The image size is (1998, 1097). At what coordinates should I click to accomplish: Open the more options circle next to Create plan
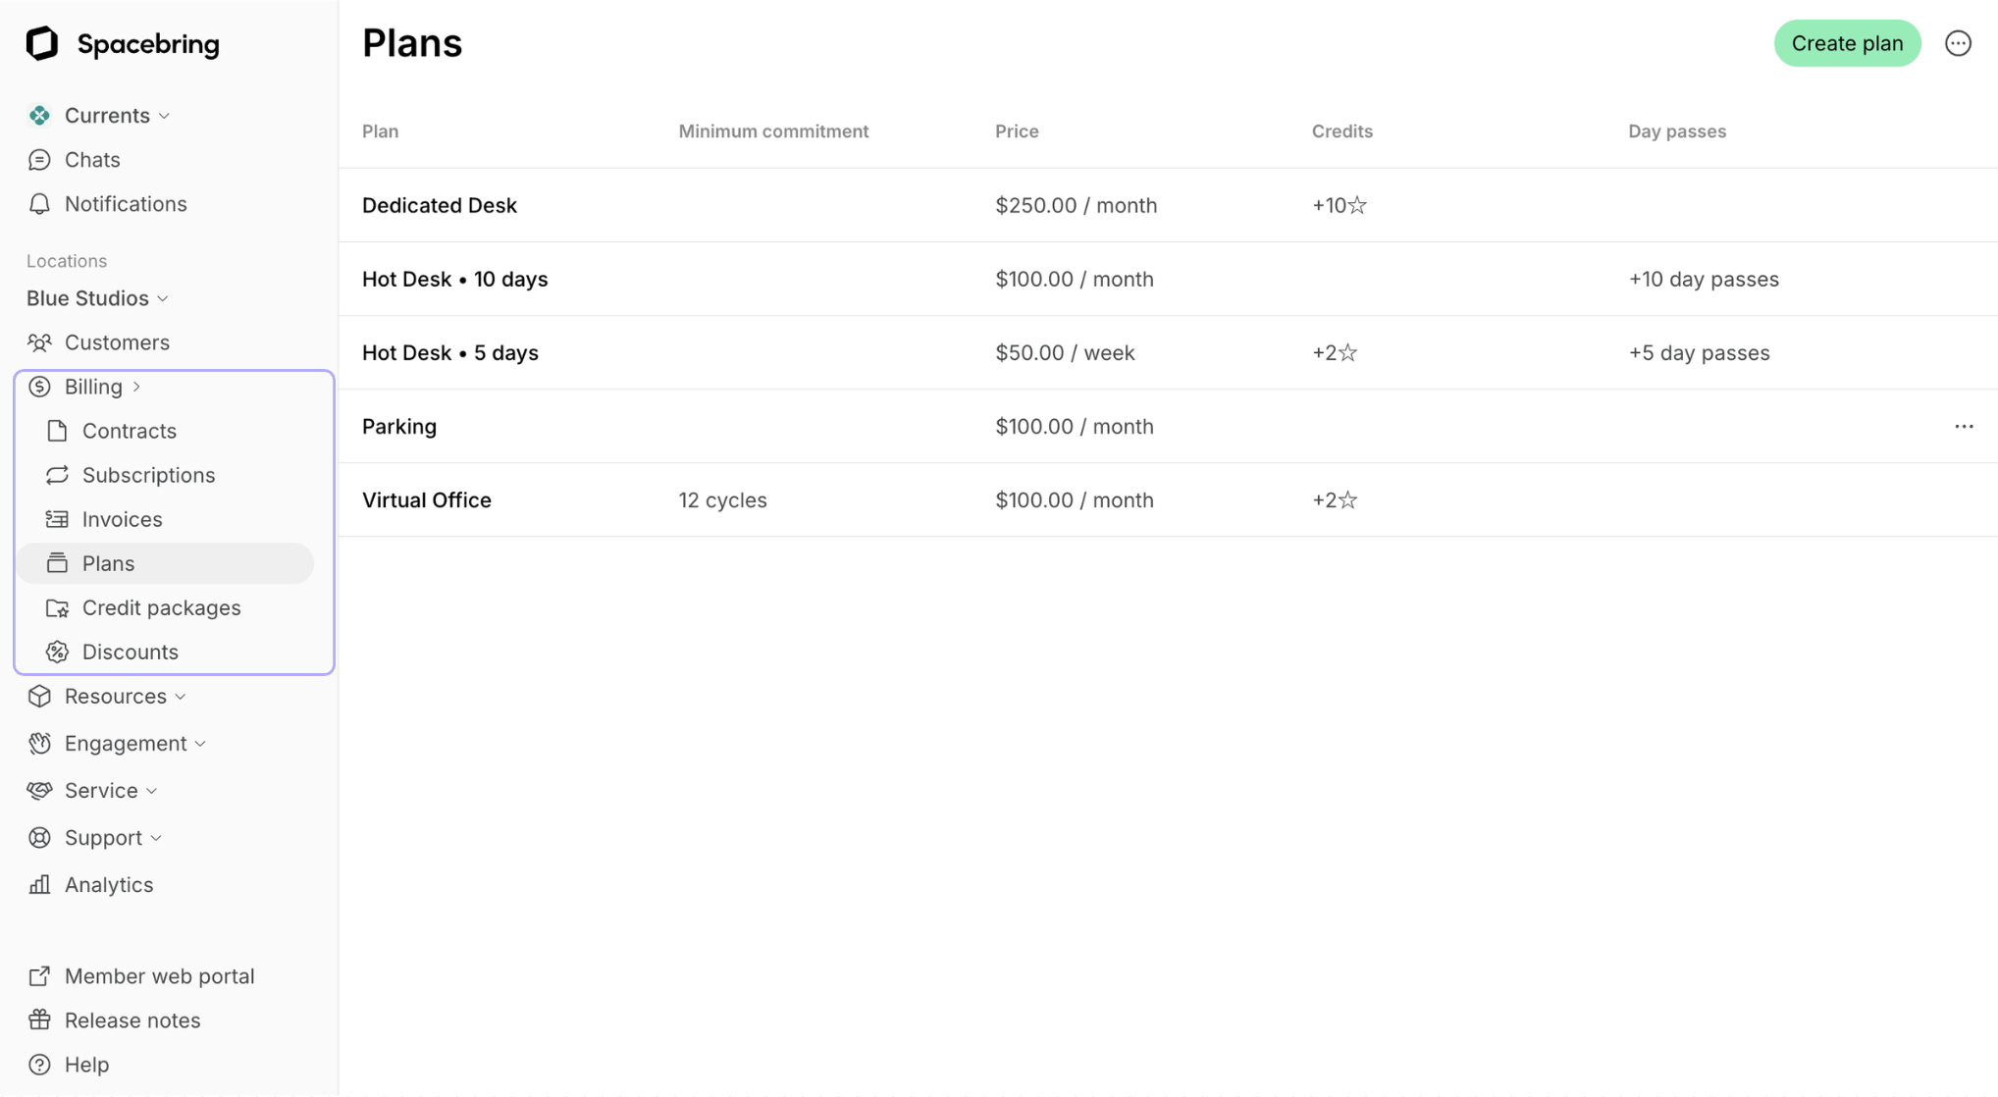(x=1958, y=43)
